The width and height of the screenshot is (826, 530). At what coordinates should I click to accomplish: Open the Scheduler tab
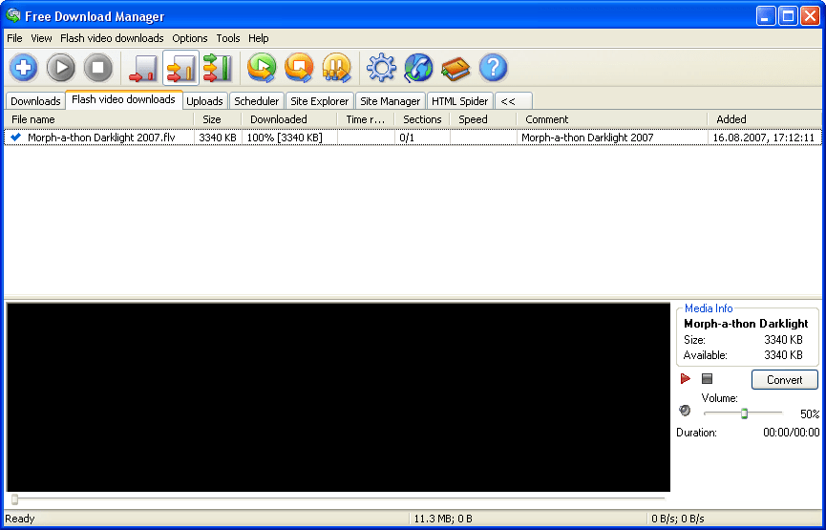257,101
